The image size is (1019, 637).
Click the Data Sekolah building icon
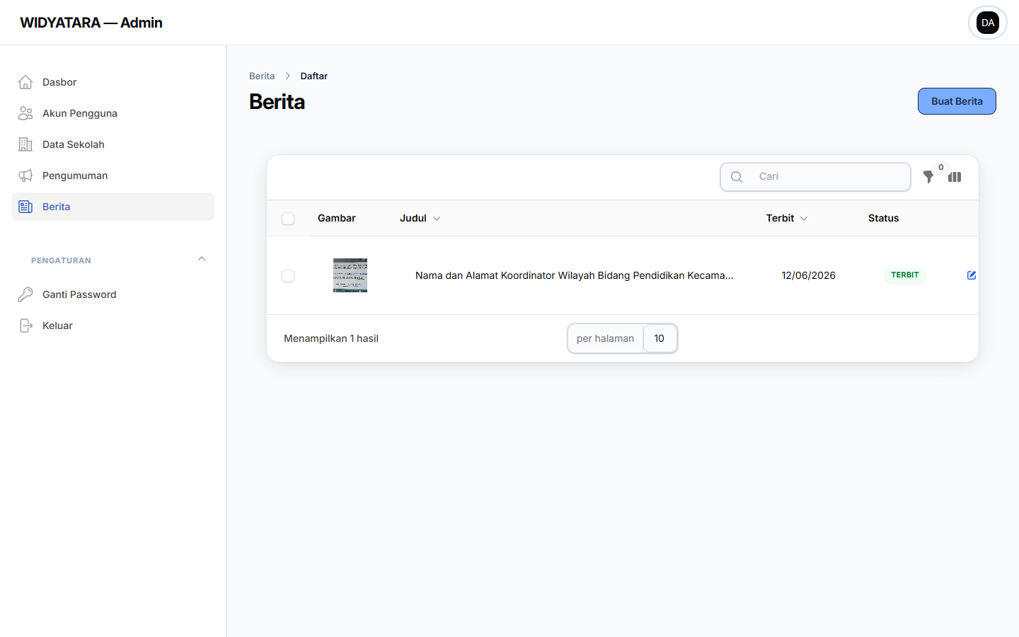pyautogui.click(x=25, y=144)
